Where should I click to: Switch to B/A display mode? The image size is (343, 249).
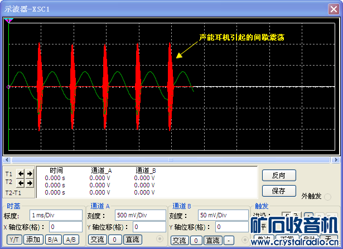tap(52, 240)
